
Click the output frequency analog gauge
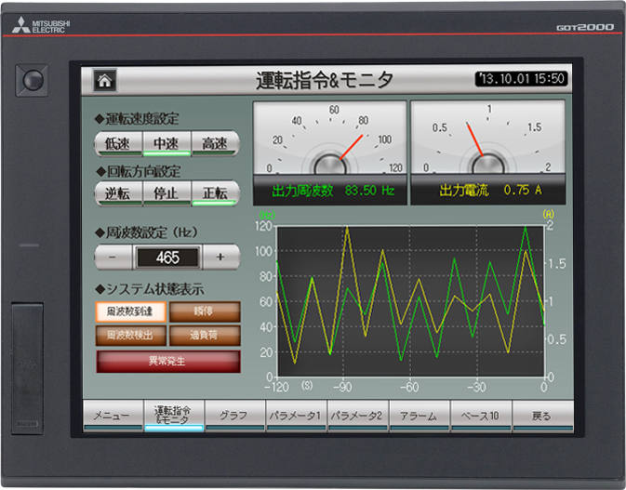pyautogui.click(x=329, y=139)
